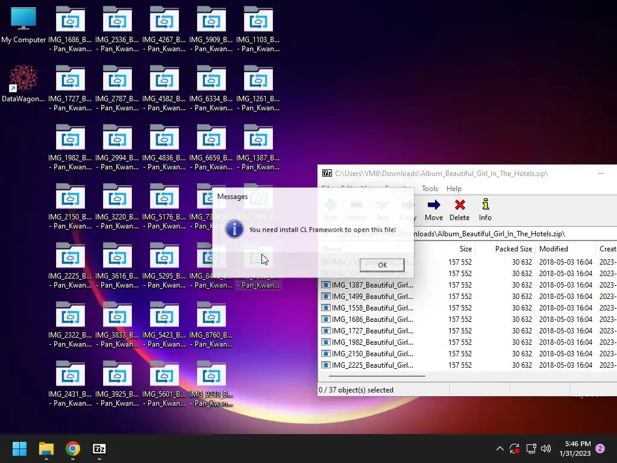Click OK in the Messages dialog

(382, 265)
